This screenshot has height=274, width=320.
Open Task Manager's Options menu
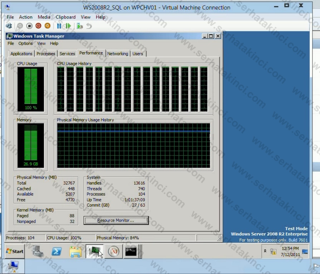tap(25, 43)
